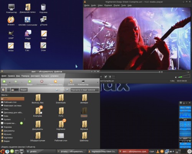Open the Домашняя папка desktop icon
Image resolution: width=192 pixels, height=154 pixels.
(x=28, y=8)
